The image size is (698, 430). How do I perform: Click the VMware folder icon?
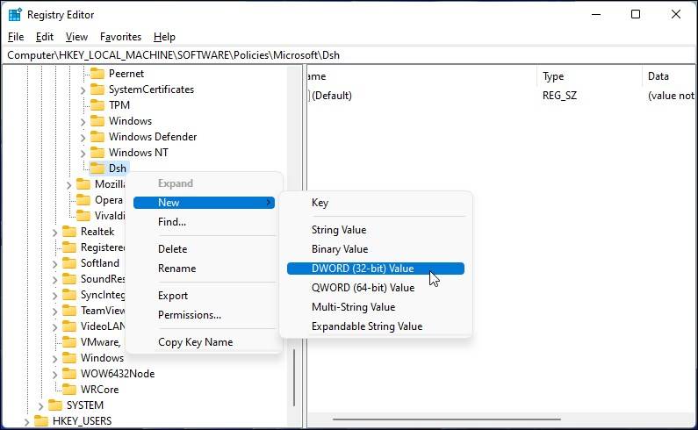tap(69, 342)
